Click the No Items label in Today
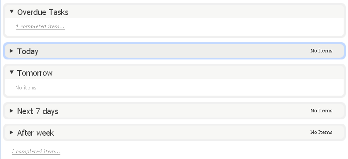Image resolution: width=348 pixels, height=159 pixels. (321, 51)
